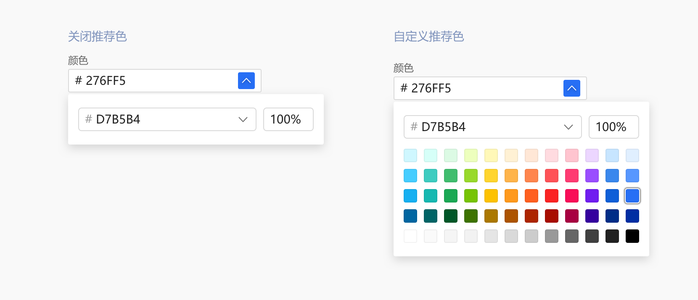Expand the left D7B5B4 hex dropdown chevron
The image size is (698, 300).
coord(243,119)
